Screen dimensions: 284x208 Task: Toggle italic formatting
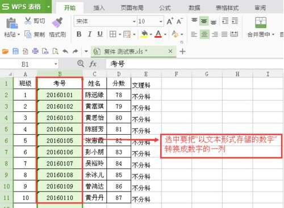90,34
